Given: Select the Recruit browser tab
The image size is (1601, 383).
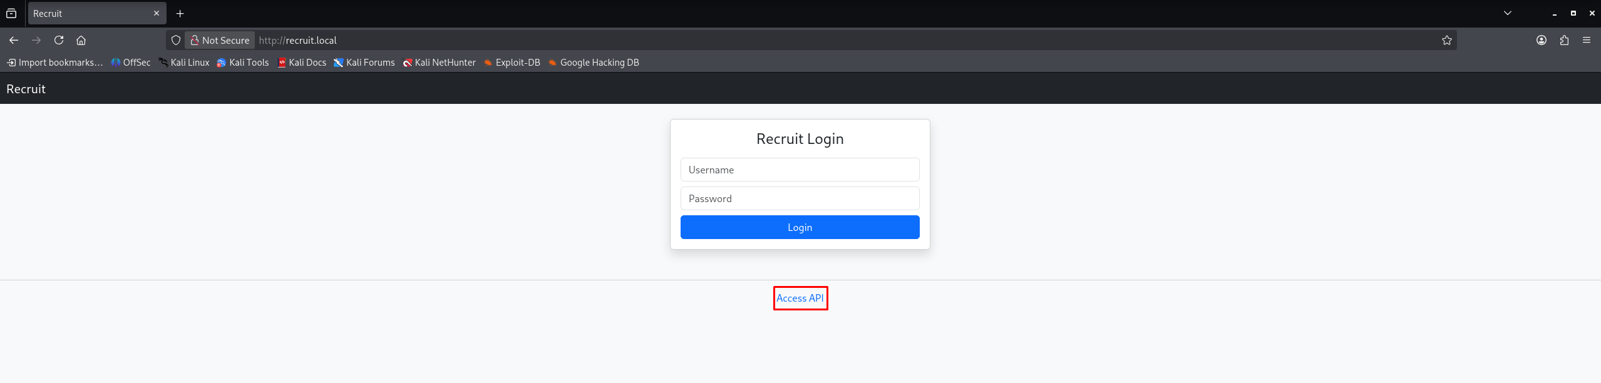Looking at the screenshot, I should point(88,13).
